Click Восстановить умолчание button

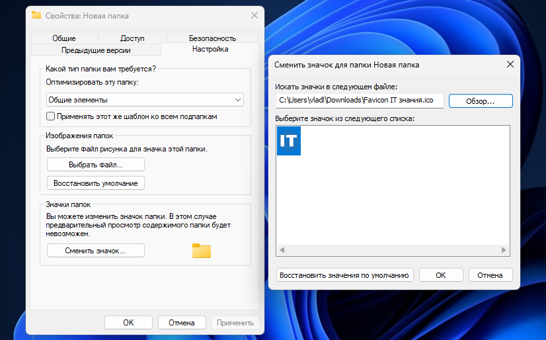tap(96, 183)
